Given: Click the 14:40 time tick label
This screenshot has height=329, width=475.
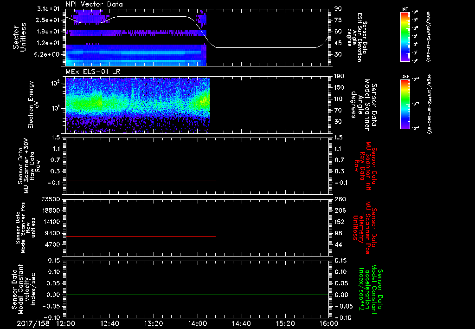Looking at the screenshot, I should [x=241, y=323].
